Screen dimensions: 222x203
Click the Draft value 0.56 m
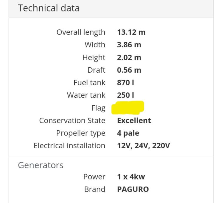[x=129, y=70]
